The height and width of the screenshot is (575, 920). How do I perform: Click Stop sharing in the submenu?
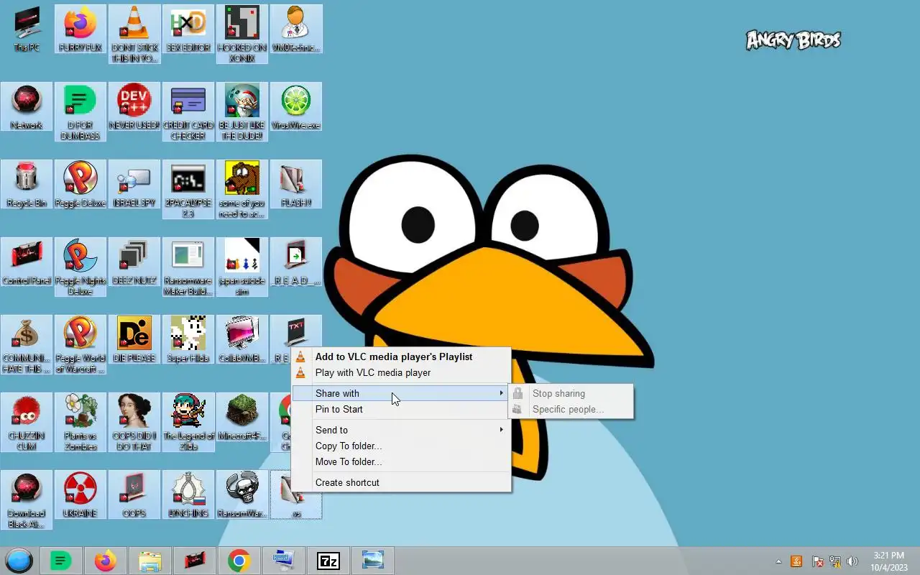click(x=571, y=393)
